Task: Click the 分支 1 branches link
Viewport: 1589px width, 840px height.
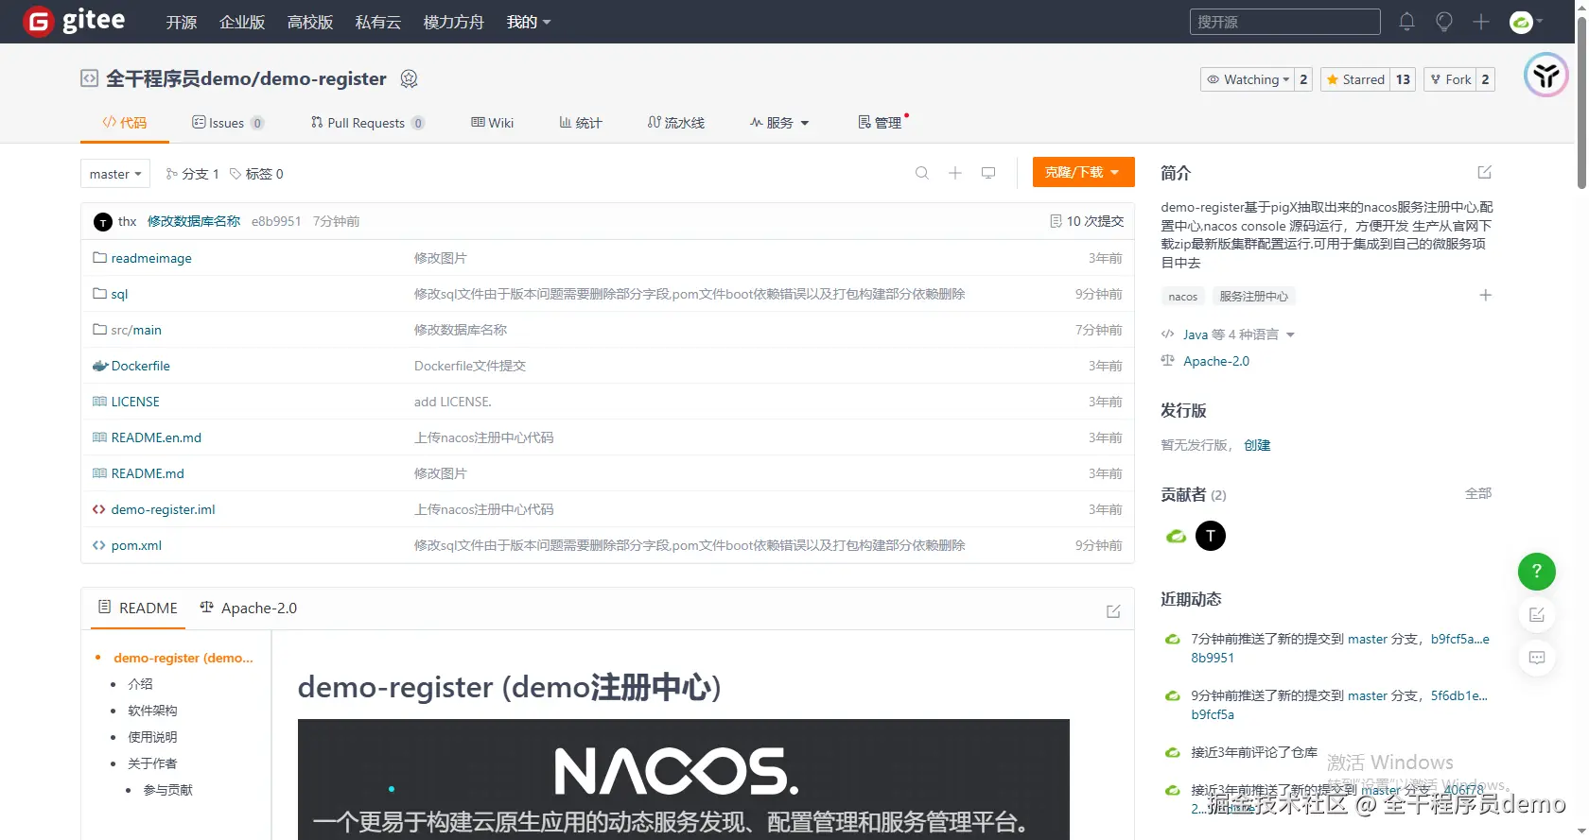Action: pyautogui.click(x=192, y=174)
